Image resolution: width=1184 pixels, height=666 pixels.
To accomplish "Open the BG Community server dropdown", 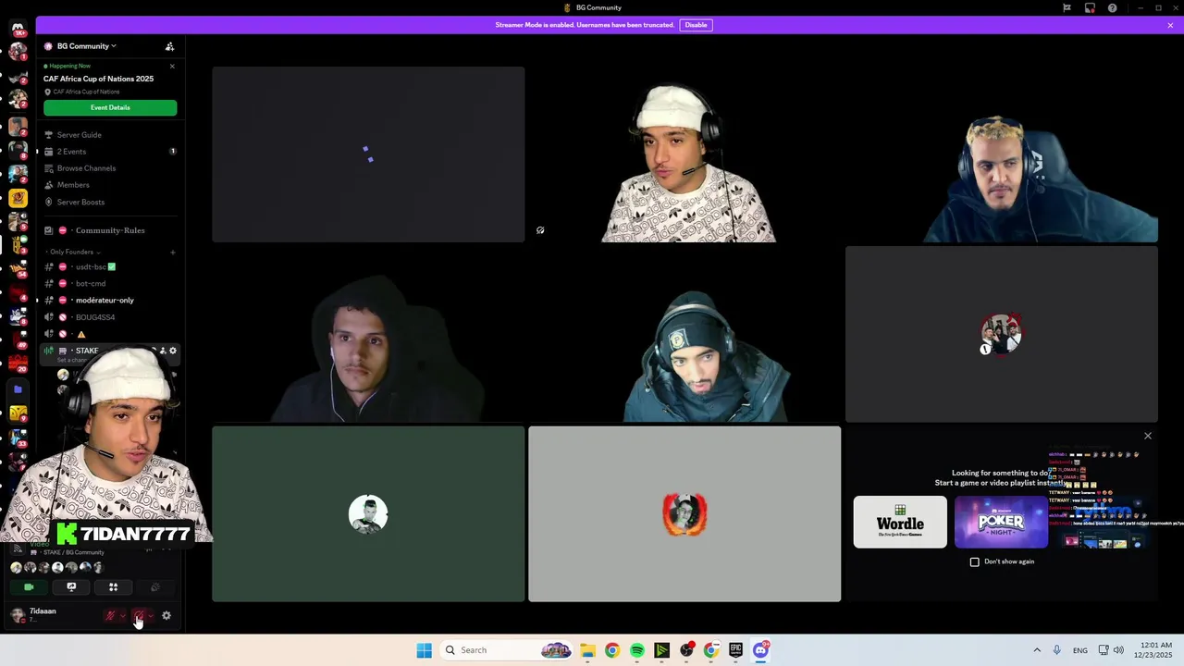I will point(86,46).
